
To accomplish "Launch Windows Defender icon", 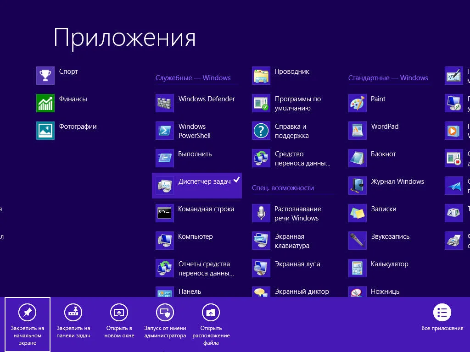I will 165,103.
